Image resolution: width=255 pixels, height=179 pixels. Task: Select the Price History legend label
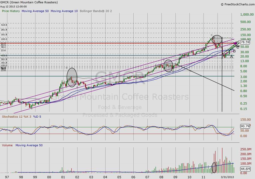pyautogui.click(x=11, y=11)
